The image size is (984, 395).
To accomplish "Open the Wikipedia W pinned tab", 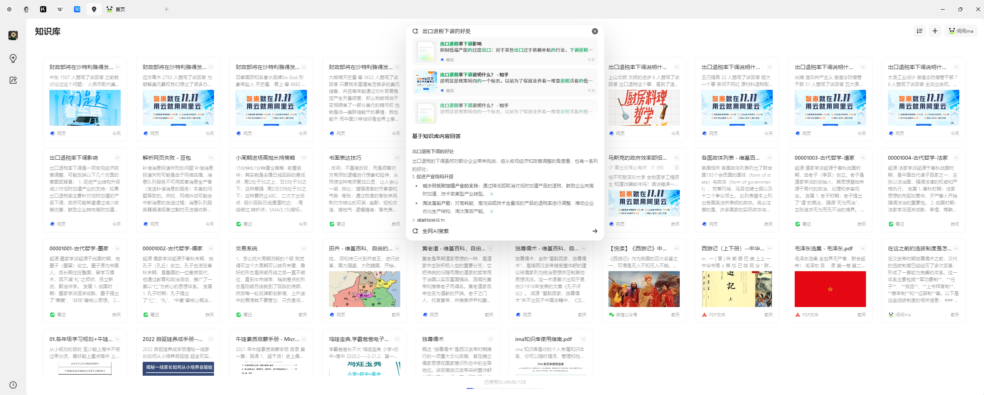I will [x=60, y=9].
